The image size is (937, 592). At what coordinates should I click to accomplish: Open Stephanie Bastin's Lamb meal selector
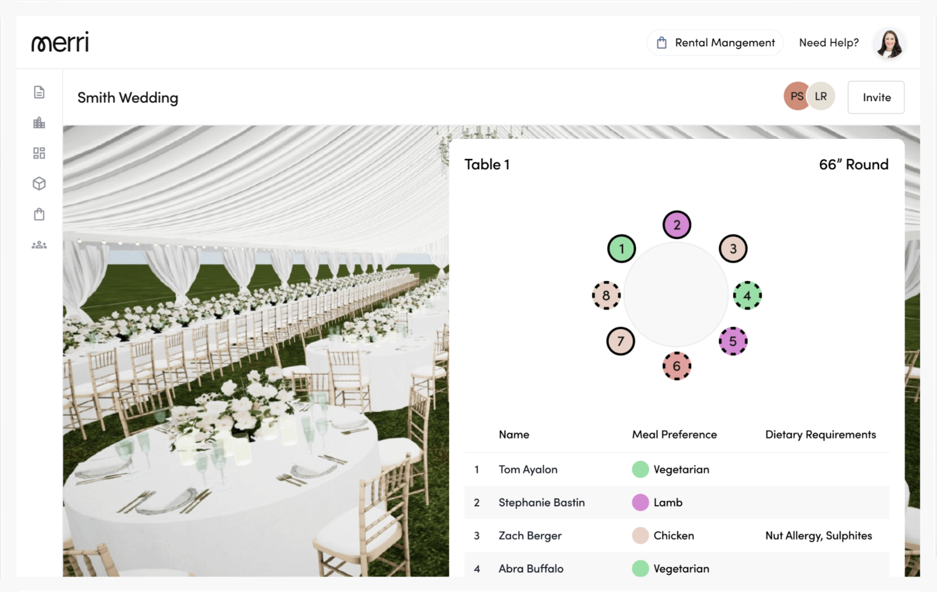(640, 502)
